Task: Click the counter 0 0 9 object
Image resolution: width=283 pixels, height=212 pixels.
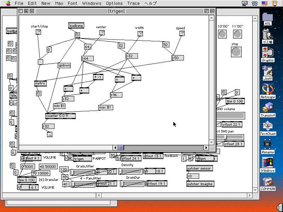Action: click(x=60, y=116)
